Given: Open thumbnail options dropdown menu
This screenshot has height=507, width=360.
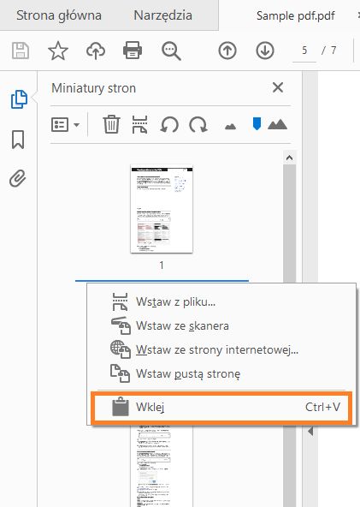Looking at the screenshot, I should (66, 124).
